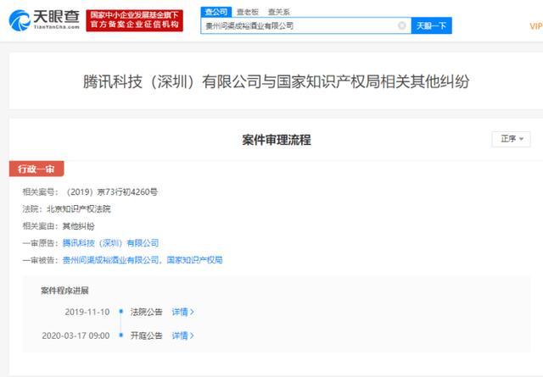Viewport: 543px width, 377px height.
Task: Open the 国家知识产权局 defendant link
Action: click(x=194, y=260)
